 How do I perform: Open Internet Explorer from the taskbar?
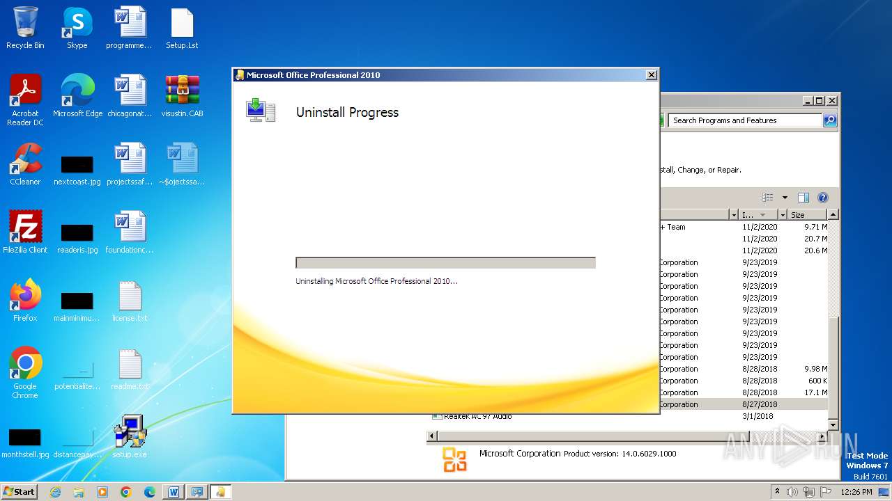pyautogui.click(x=55, y=492)
